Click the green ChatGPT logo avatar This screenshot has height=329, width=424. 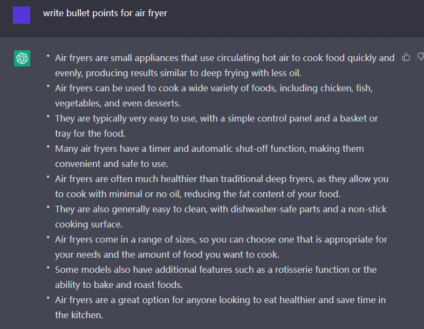point(22,58)
